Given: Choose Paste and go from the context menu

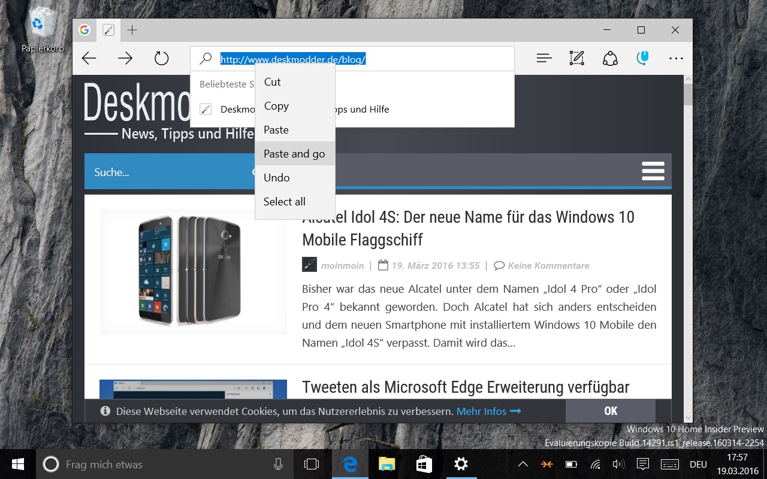Looking at the screenshot, I should [x=295, y=154].
